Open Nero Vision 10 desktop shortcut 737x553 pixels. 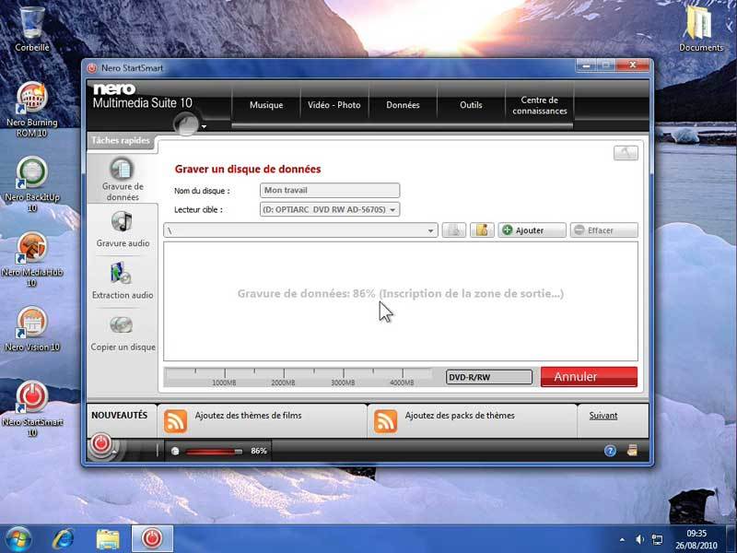pos(32,329)
